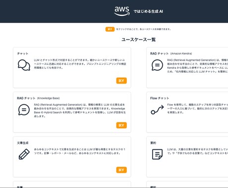Click the speech bubble icon in RAG チャット (Amazon Kendra) card
The width and height of the screenshot is (228, 188).
point(157,65)
